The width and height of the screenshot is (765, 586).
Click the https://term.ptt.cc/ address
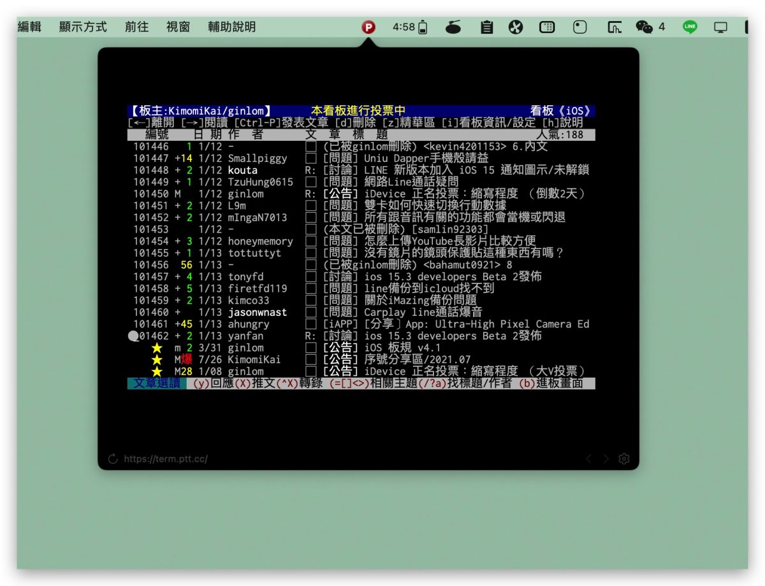coord(166,459)
